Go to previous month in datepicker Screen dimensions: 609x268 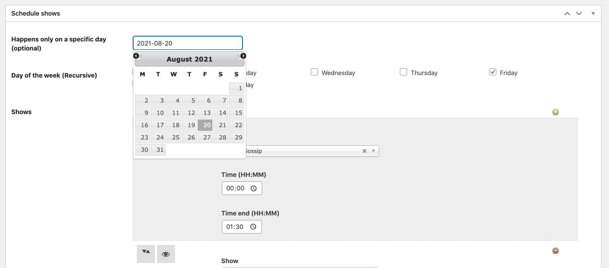(136, 56)
